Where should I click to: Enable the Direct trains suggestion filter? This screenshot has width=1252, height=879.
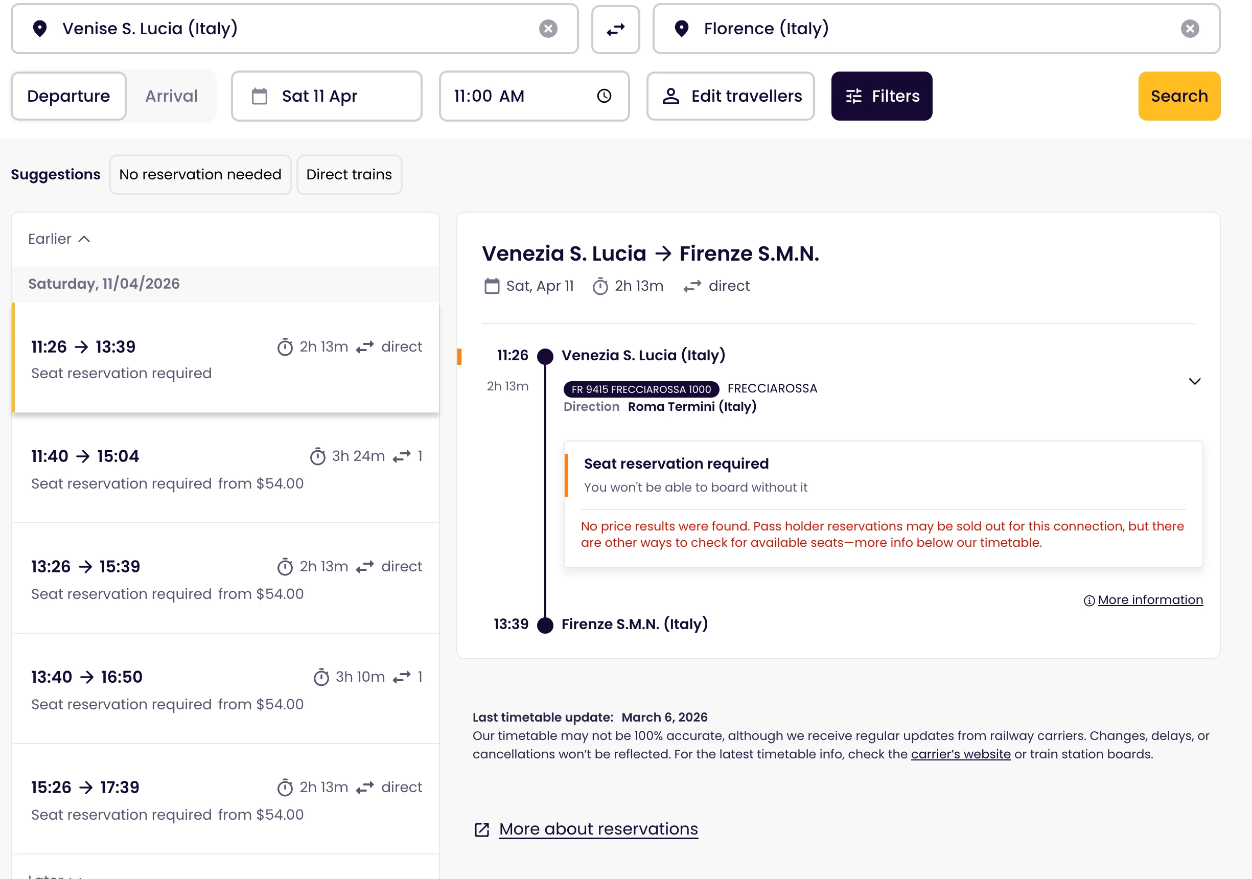tap(349, 174)
